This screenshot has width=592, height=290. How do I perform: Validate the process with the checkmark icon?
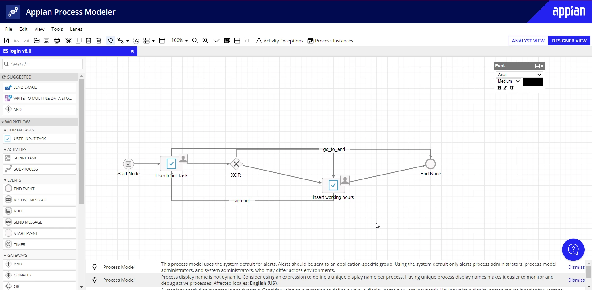coord(217,41)
